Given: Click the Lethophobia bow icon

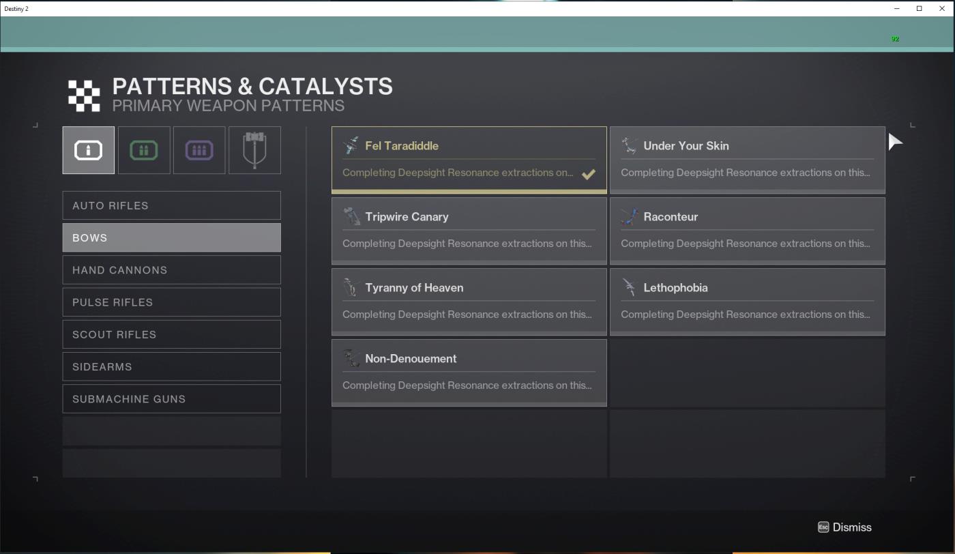Looking at the screenshot, I should (630, 287).
